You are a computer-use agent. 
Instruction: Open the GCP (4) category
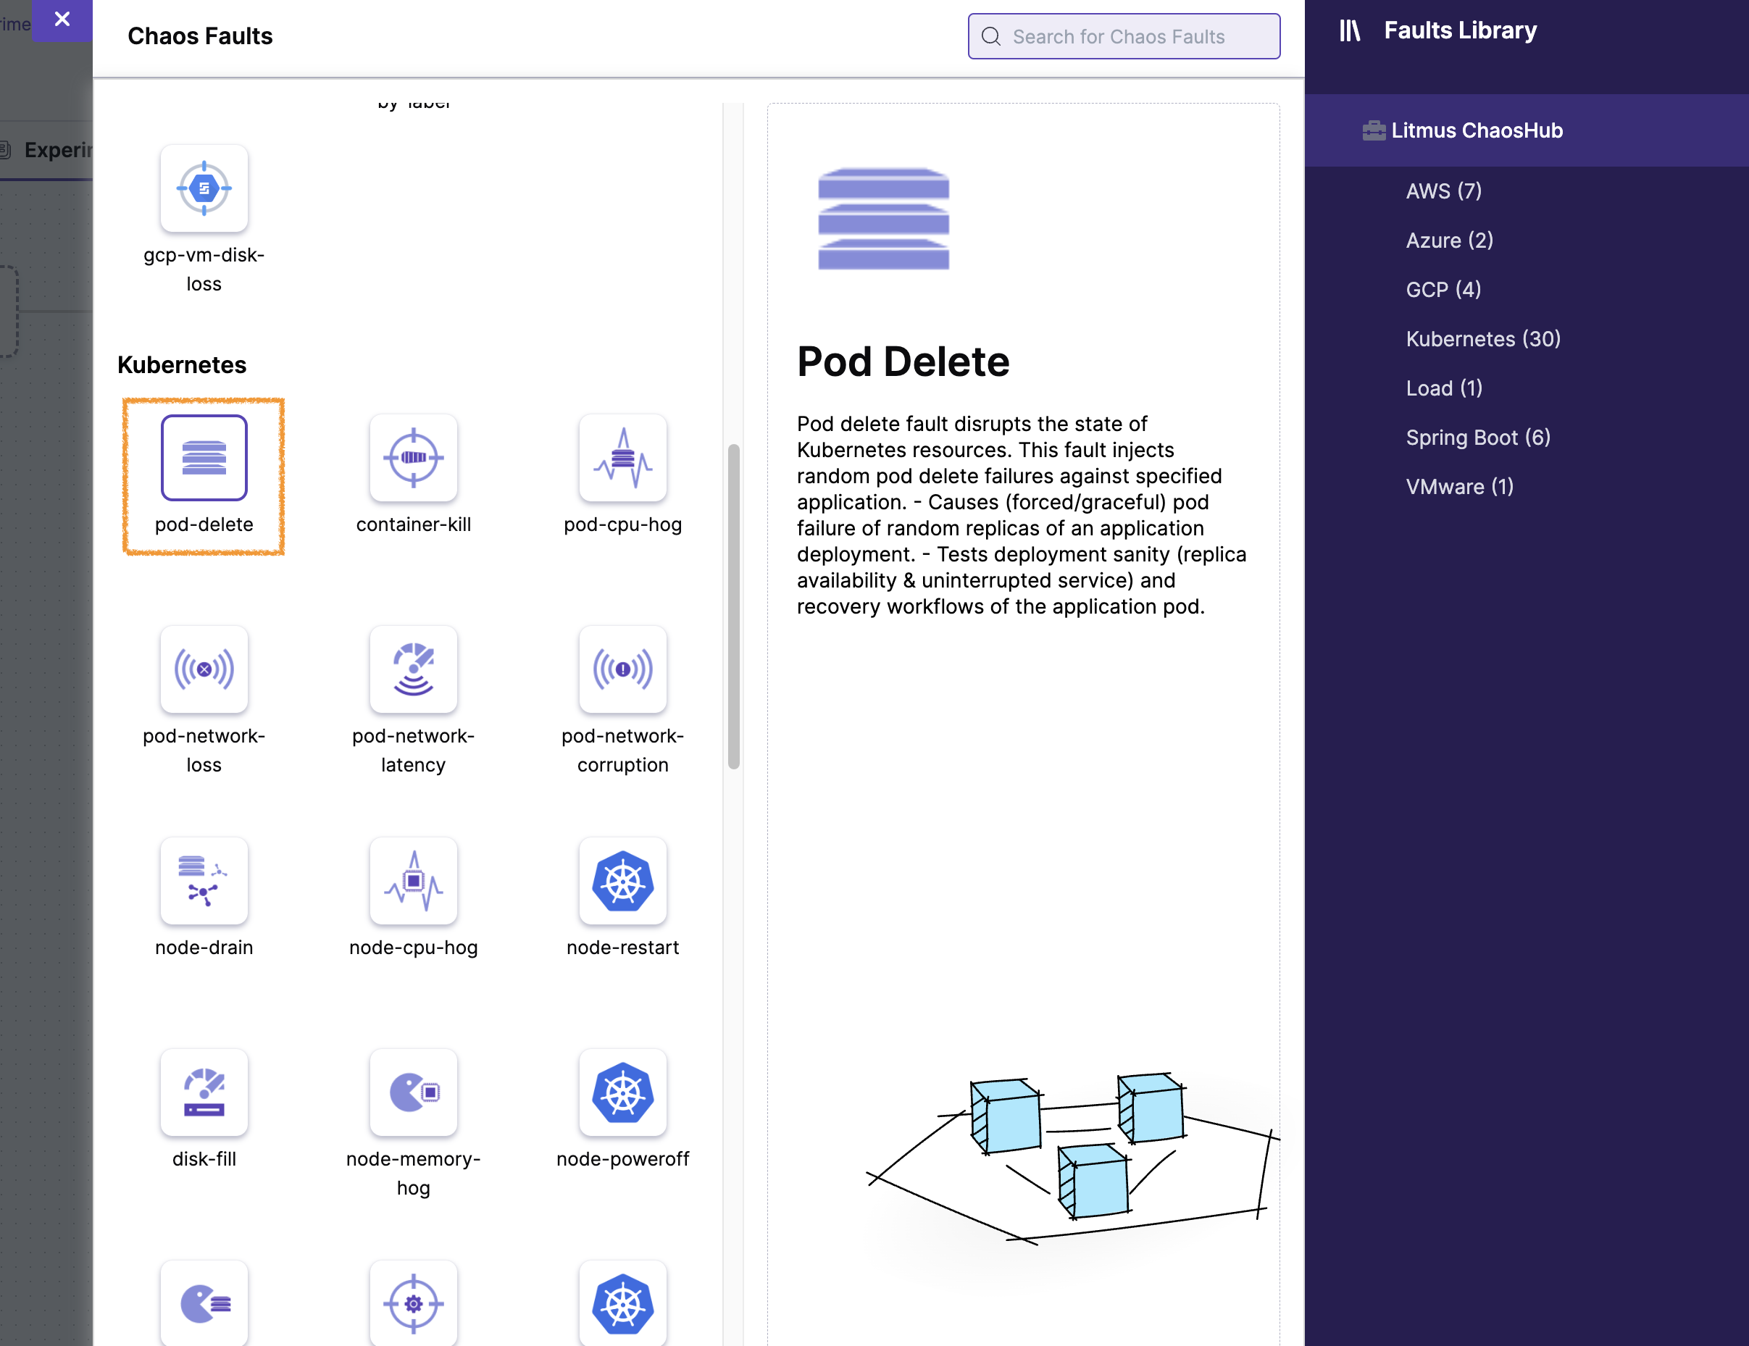coord(1443,289)
